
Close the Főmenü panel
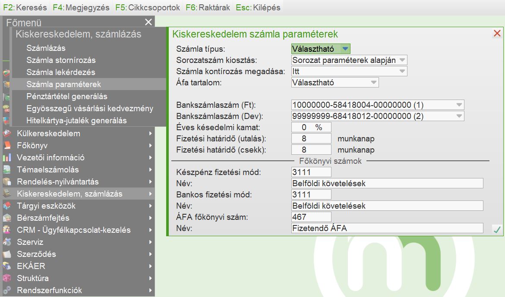[x=148, y=22]
